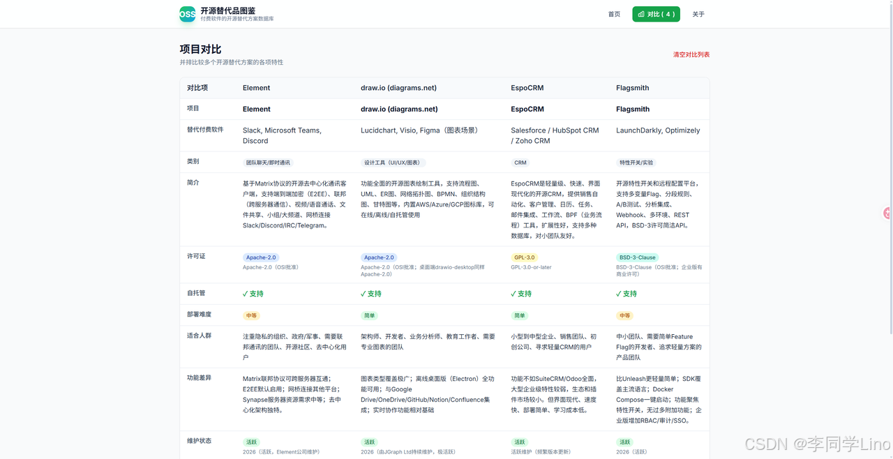Select the 项目 row label
The width and height of the screenshot is (893, 459).
pyautogui.click(x=193, y=108)
